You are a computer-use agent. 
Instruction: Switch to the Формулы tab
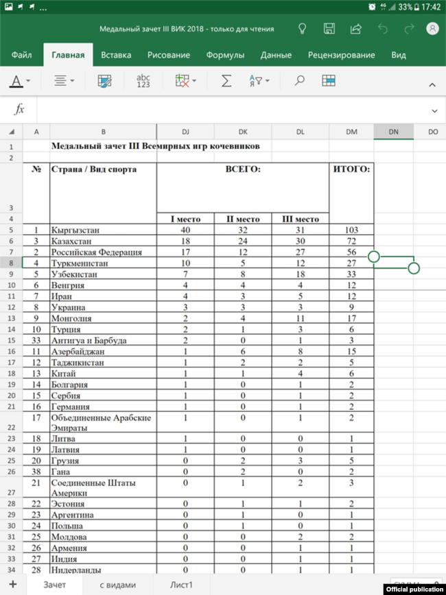click(225, 55)
